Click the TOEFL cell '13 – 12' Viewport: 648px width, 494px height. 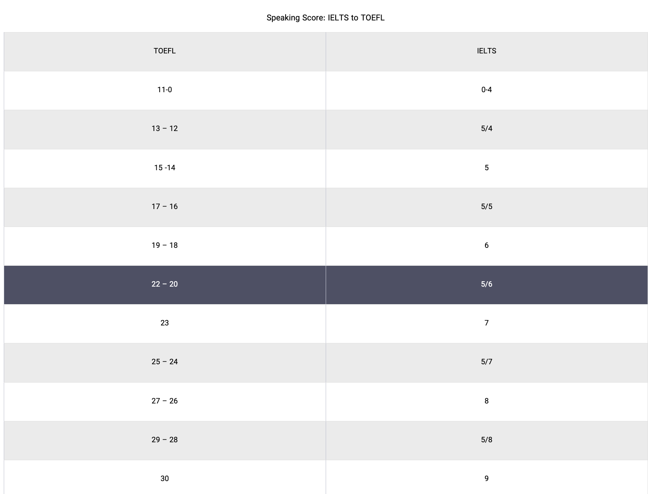pyautogui.click(x=165, y=129)
